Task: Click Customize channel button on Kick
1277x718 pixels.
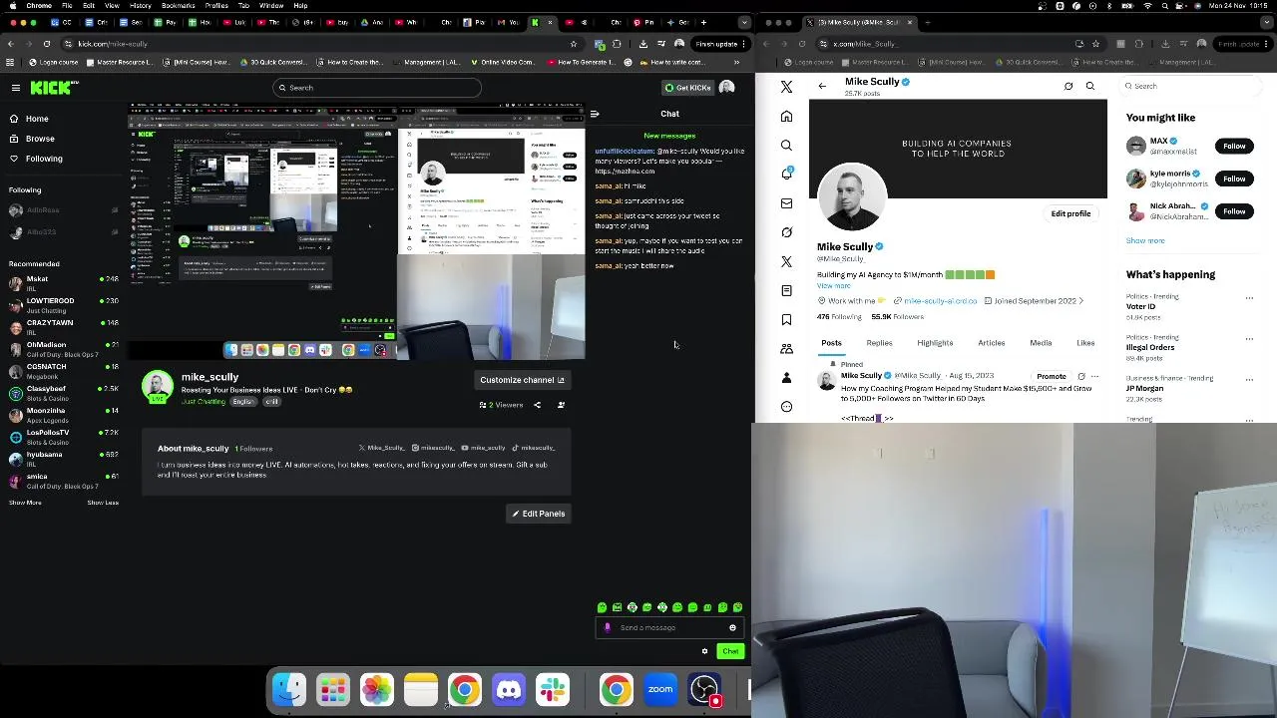Action: [522, 380]
